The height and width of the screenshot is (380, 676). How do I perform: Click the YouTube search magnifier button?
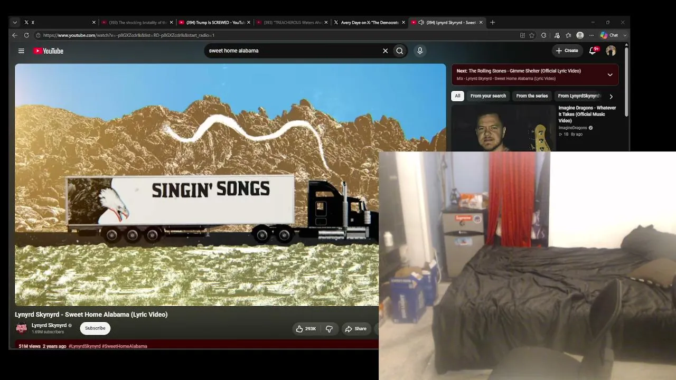(x=400, y=51)
